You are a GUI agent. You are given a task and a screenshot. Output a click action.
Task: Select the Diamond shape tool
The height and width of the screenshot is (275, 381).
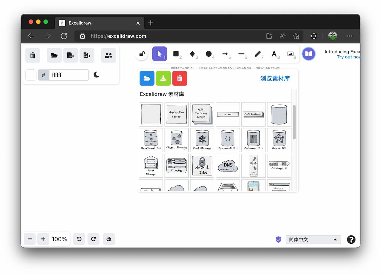click(x=192, y=54)
